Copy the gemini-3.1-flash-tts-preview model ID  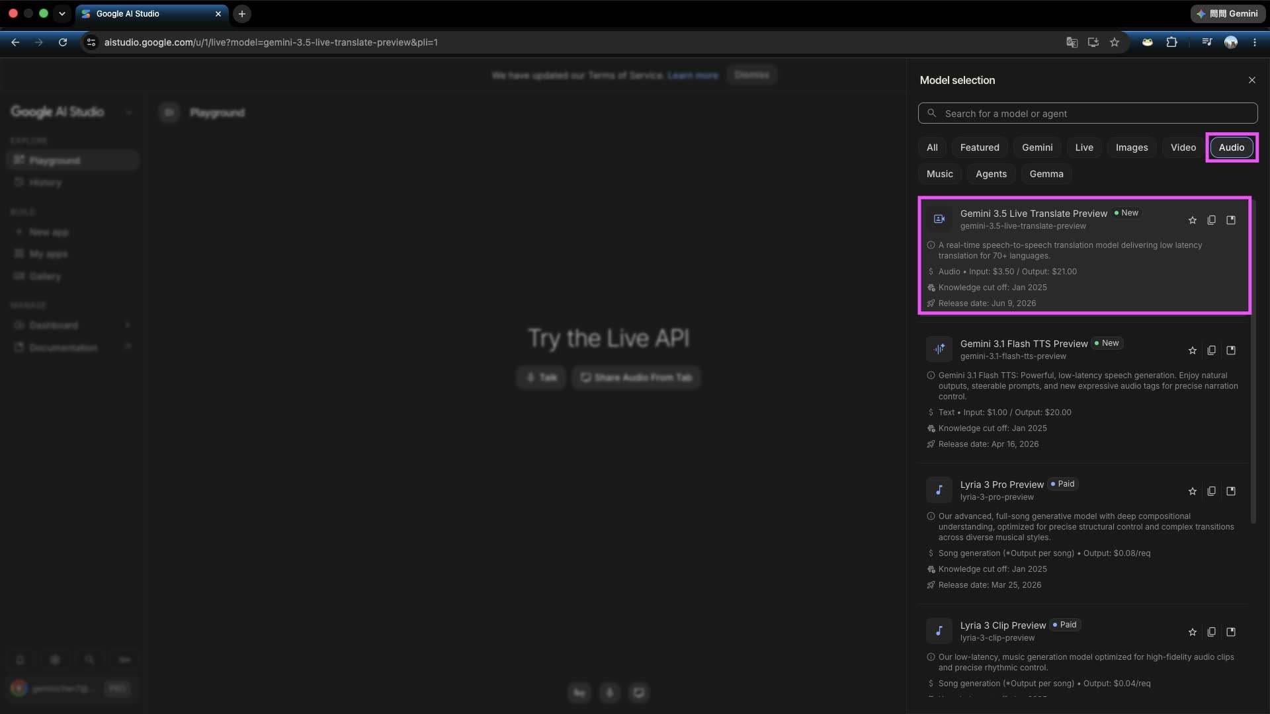[x=1211, y=350]
